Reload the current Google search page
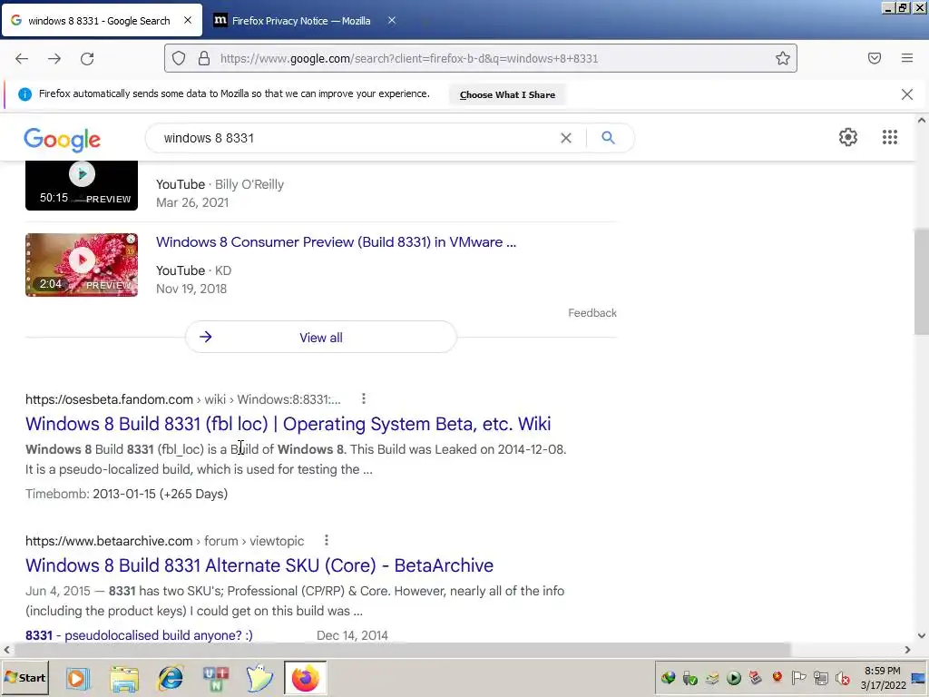The width and height of the screenshot is (929, 697). point(87,59)
